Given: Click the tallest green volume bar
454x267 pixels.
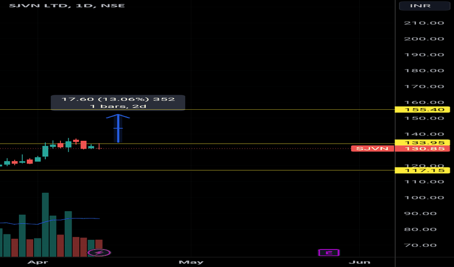Looking at the screenshot, I should pos(45,225).
